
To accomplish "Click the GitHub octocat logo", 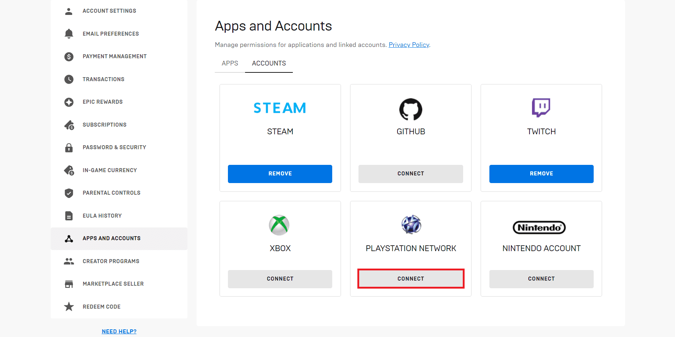I will pos(411,109).
